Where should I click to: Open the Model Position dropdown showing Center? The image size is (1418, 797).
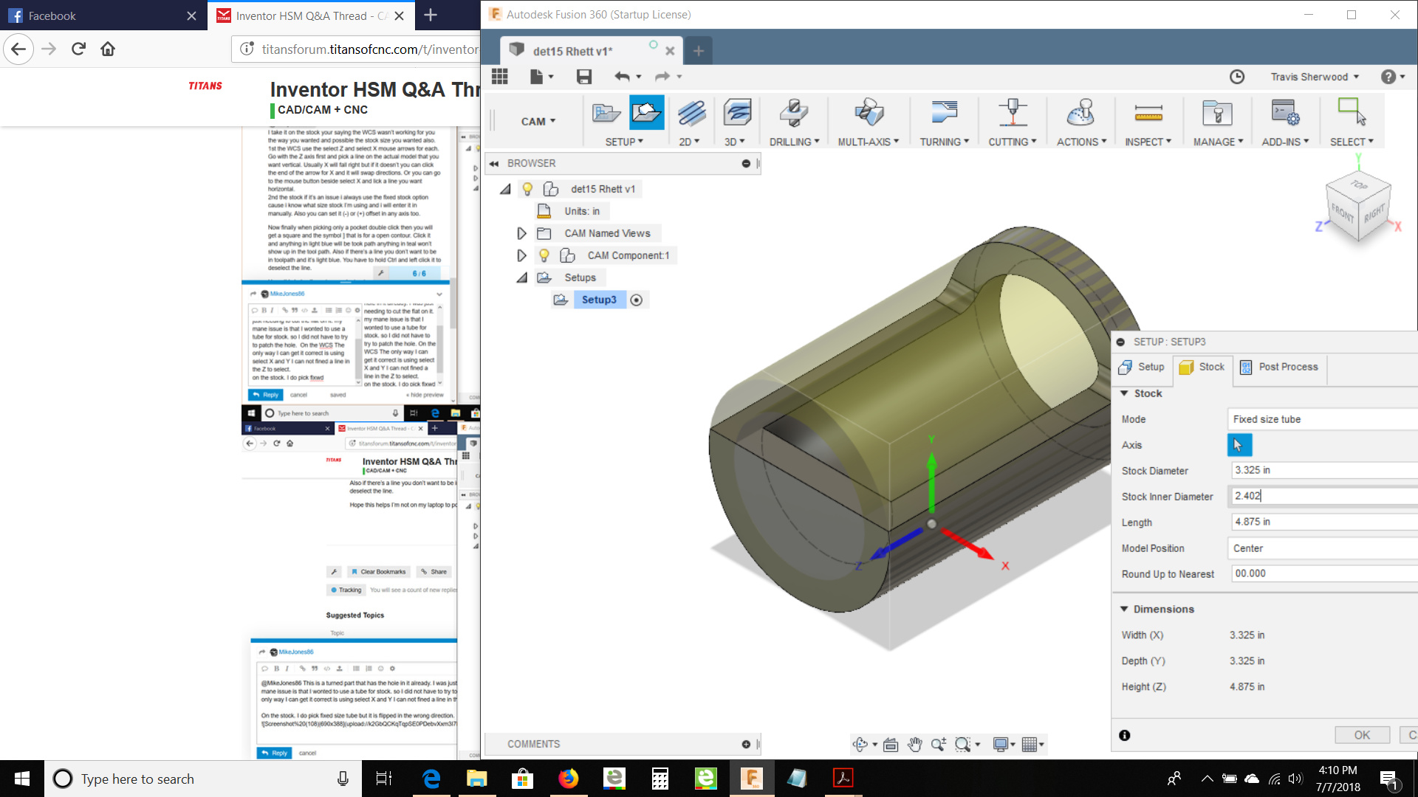click(1321, 548)
